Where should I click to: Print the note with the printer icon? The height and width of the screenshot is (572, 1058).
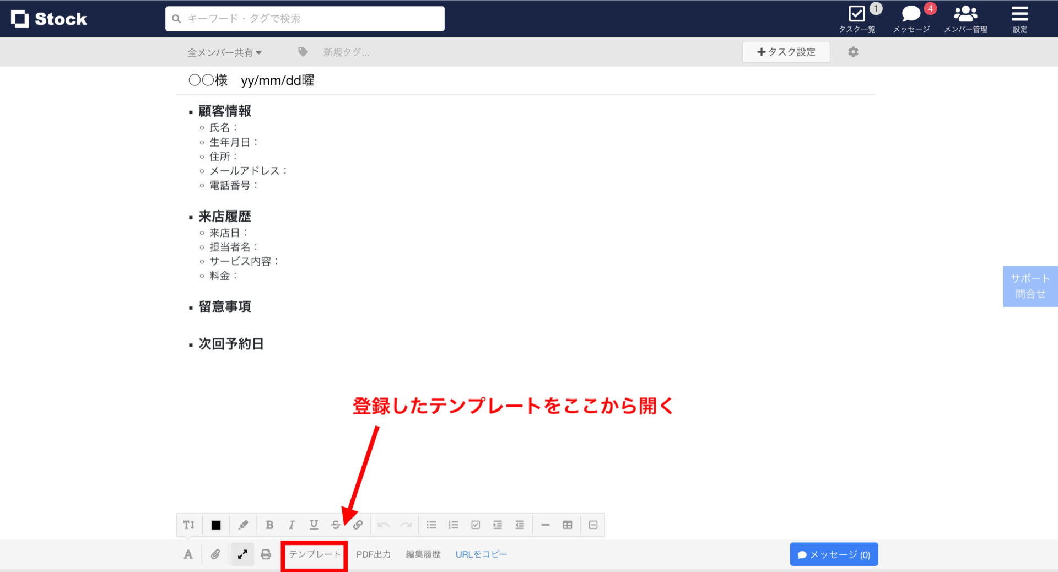coord(266,554)
